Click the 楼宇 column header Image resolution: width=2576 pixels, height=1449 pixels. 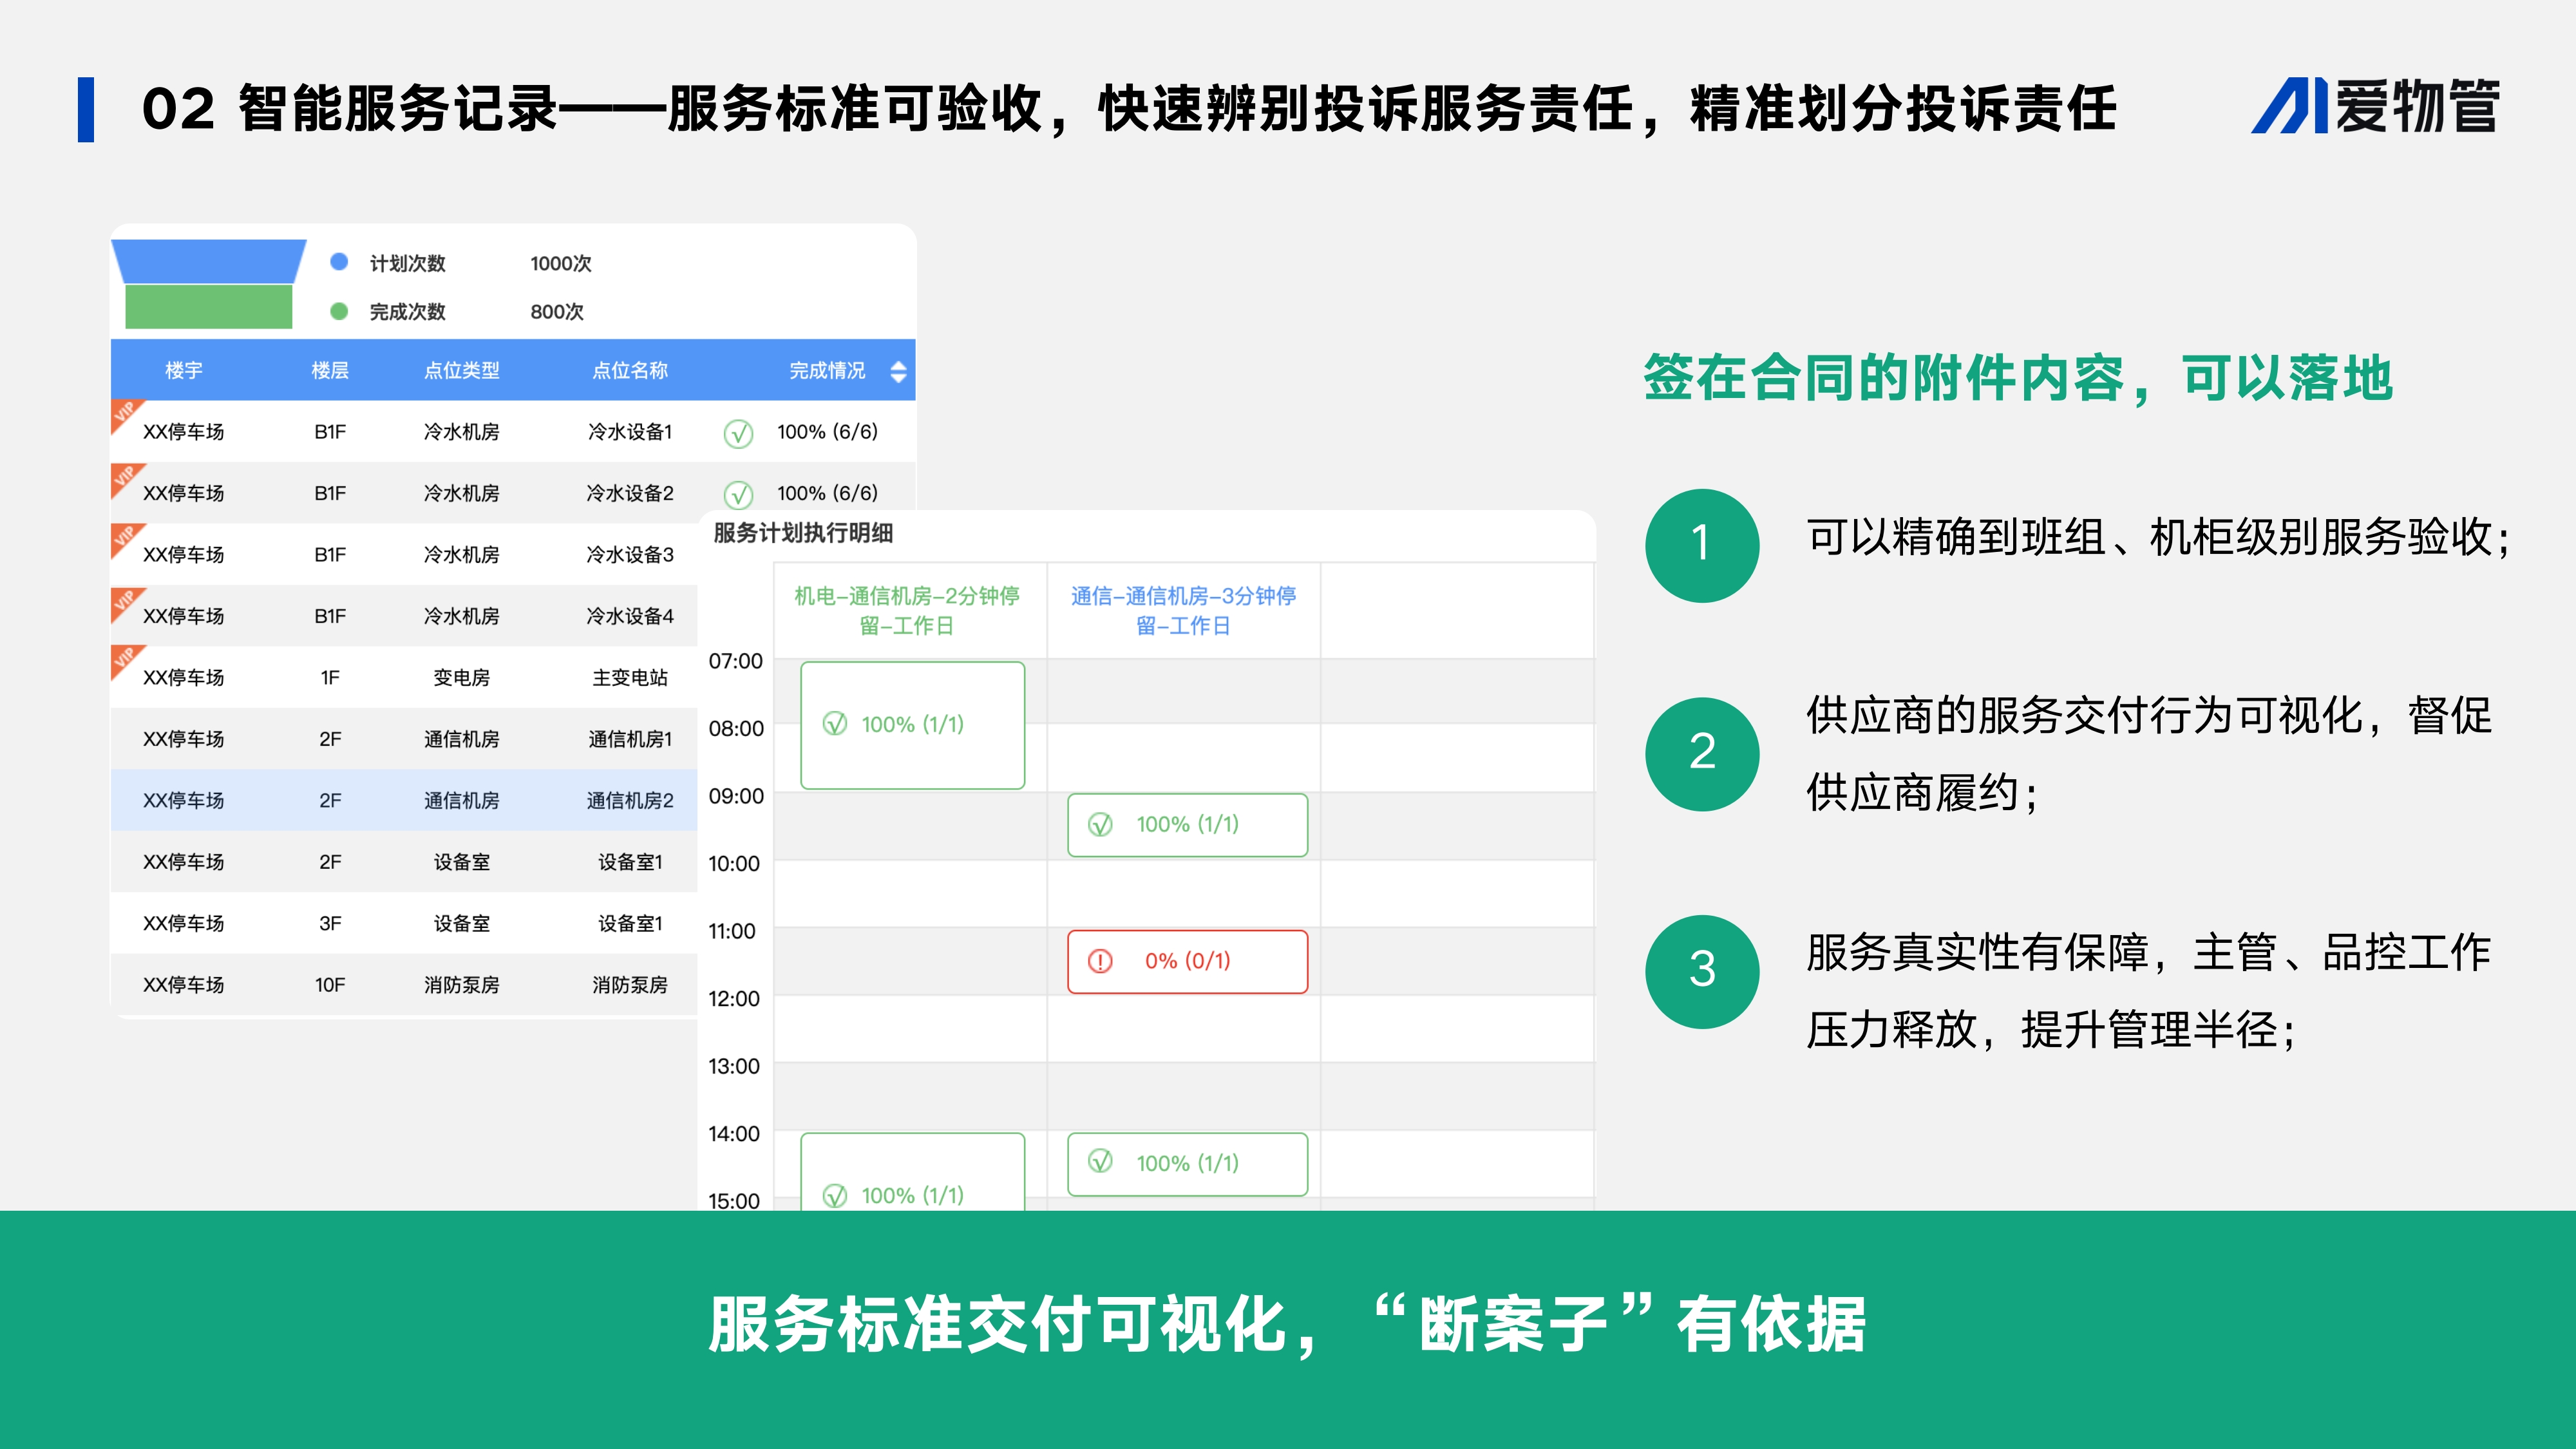[184, 371]
